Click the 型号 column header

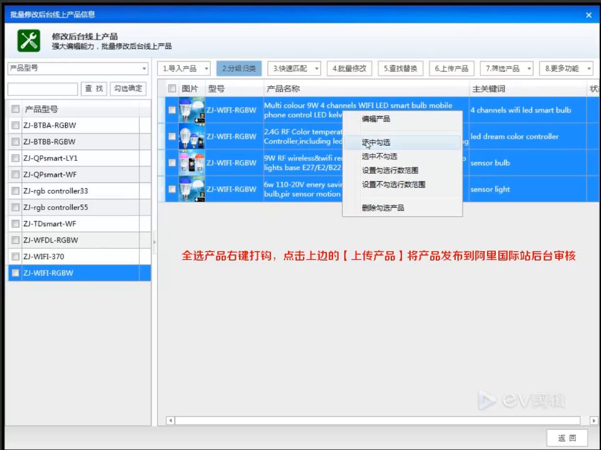click(234, 89)
